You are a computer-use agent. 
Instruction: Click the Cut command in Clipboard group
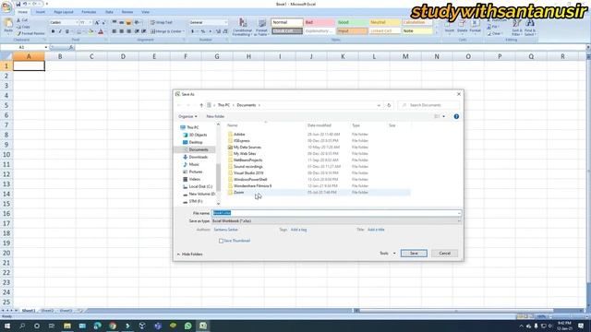pyautogui.click(x=22, y=20)
